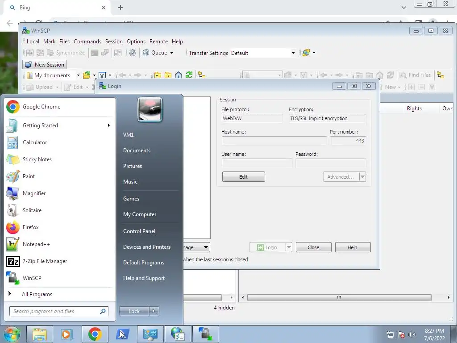
Task: Open Queue dropdown arrow
Action: (x=172, y=53)
